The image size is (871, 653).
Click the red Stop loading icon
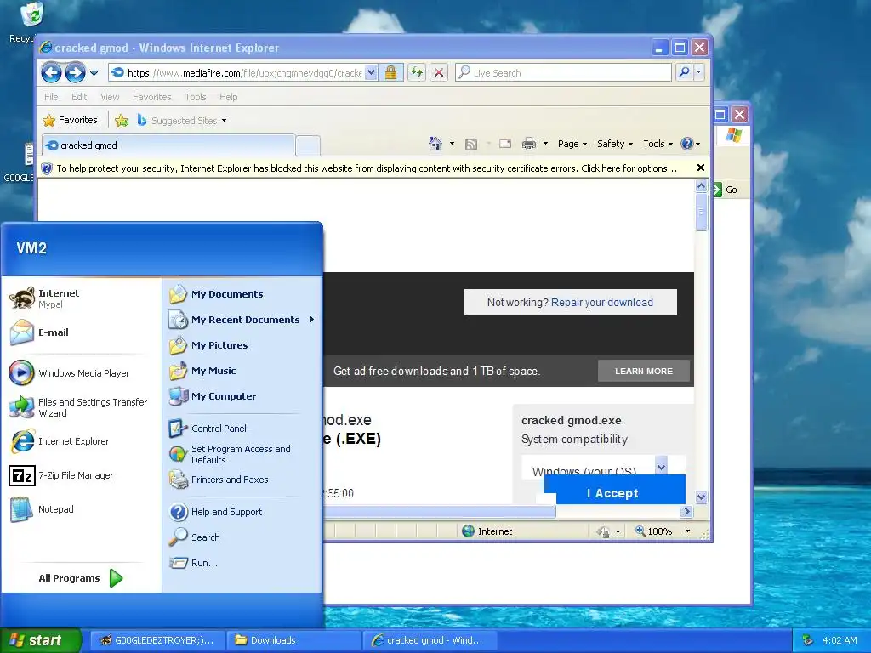438,73
